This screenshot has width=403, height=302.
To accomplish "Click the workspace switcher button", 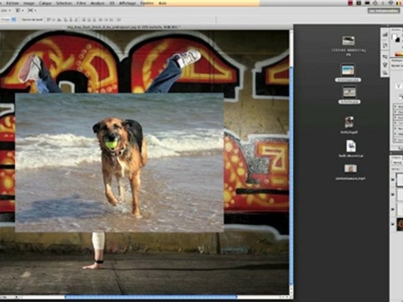I will 383,11.
